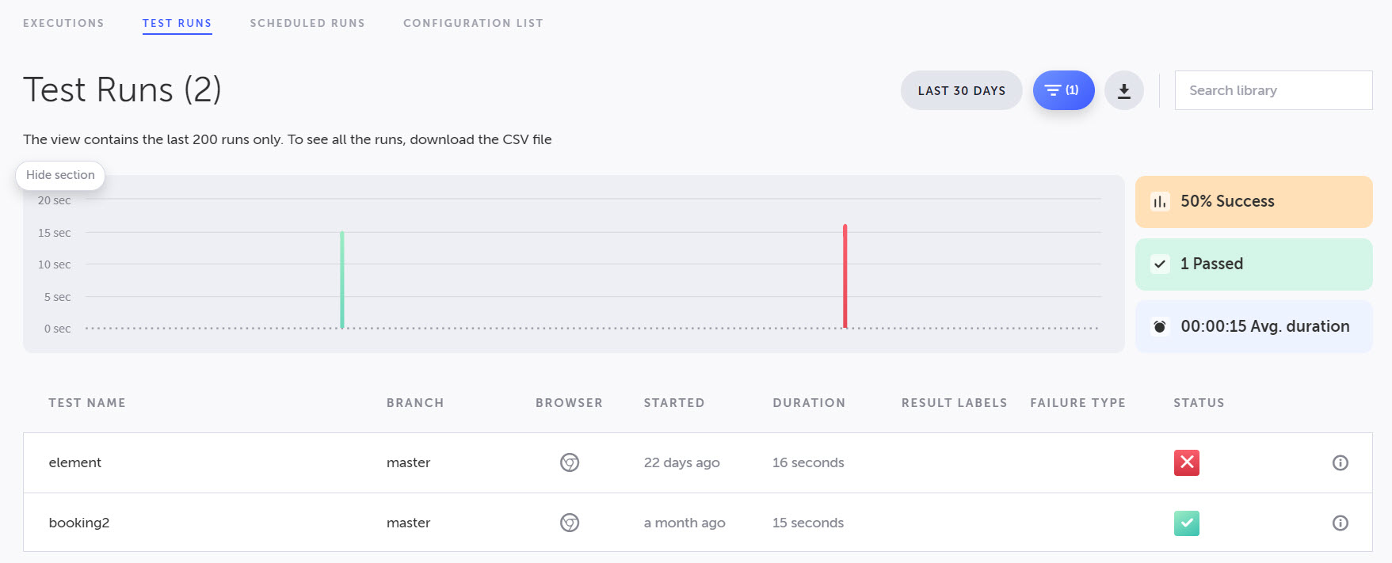Click the stopwatch icon beside Avg. duration
Screen dimensions: 1392x563
[x=1160, y=326]
